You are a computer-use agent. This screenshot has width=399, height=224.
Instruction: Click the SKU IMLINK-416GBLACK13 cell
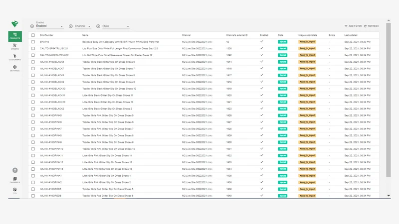pyautogui.click(x=53, y=102)
